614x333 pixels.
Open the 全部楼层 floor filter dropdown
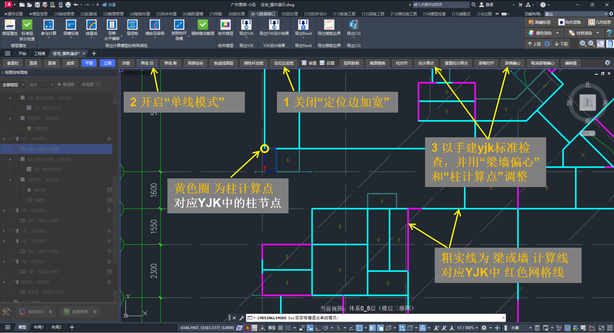(x=13, y=85)
